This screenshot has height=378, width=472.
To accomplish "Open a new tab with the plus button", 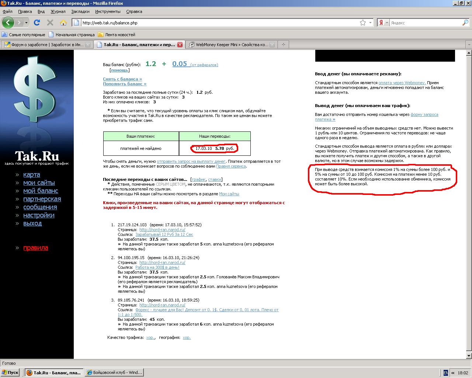I will pyautogui.click(x=283, y=45).
